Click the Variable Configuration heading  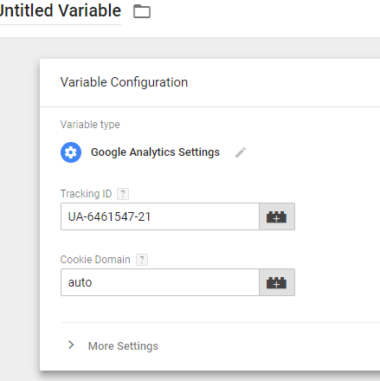124,82
